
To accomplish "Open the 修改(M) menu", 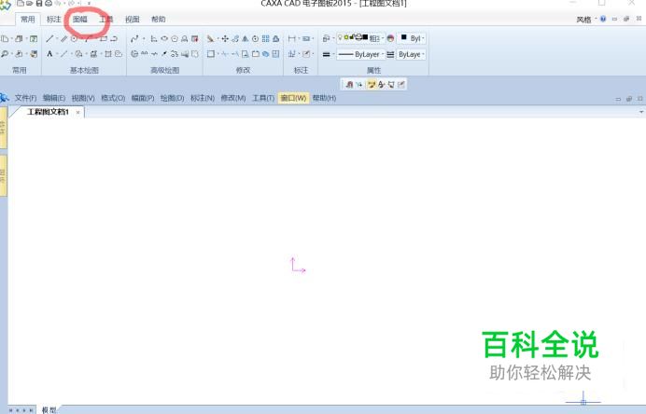I will [x=233, y=98].
